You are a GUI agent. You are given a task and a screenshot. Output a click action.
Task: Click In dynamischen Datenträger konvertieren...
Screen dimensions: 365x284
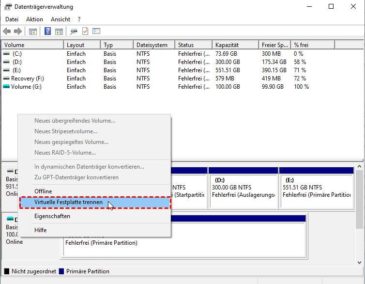(x=94, y=167)
